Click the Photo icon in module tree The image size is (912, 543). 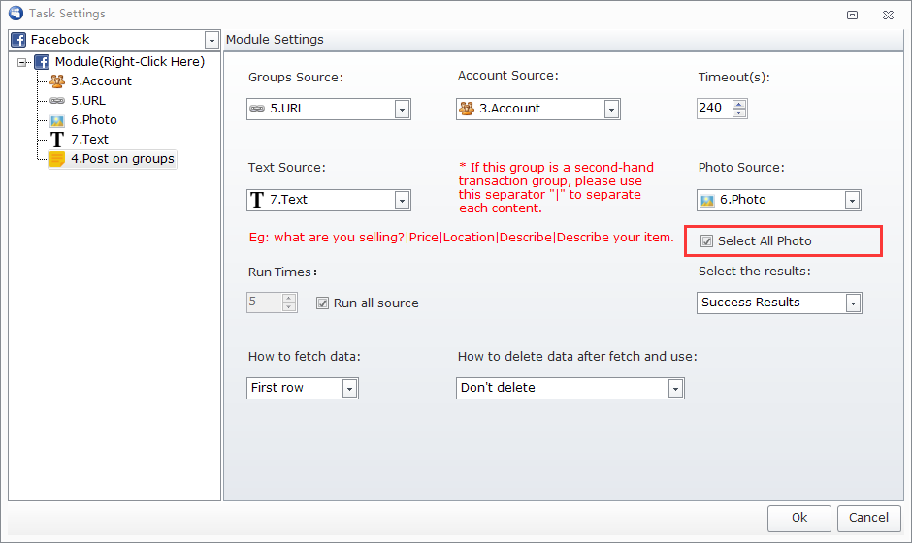57,120
